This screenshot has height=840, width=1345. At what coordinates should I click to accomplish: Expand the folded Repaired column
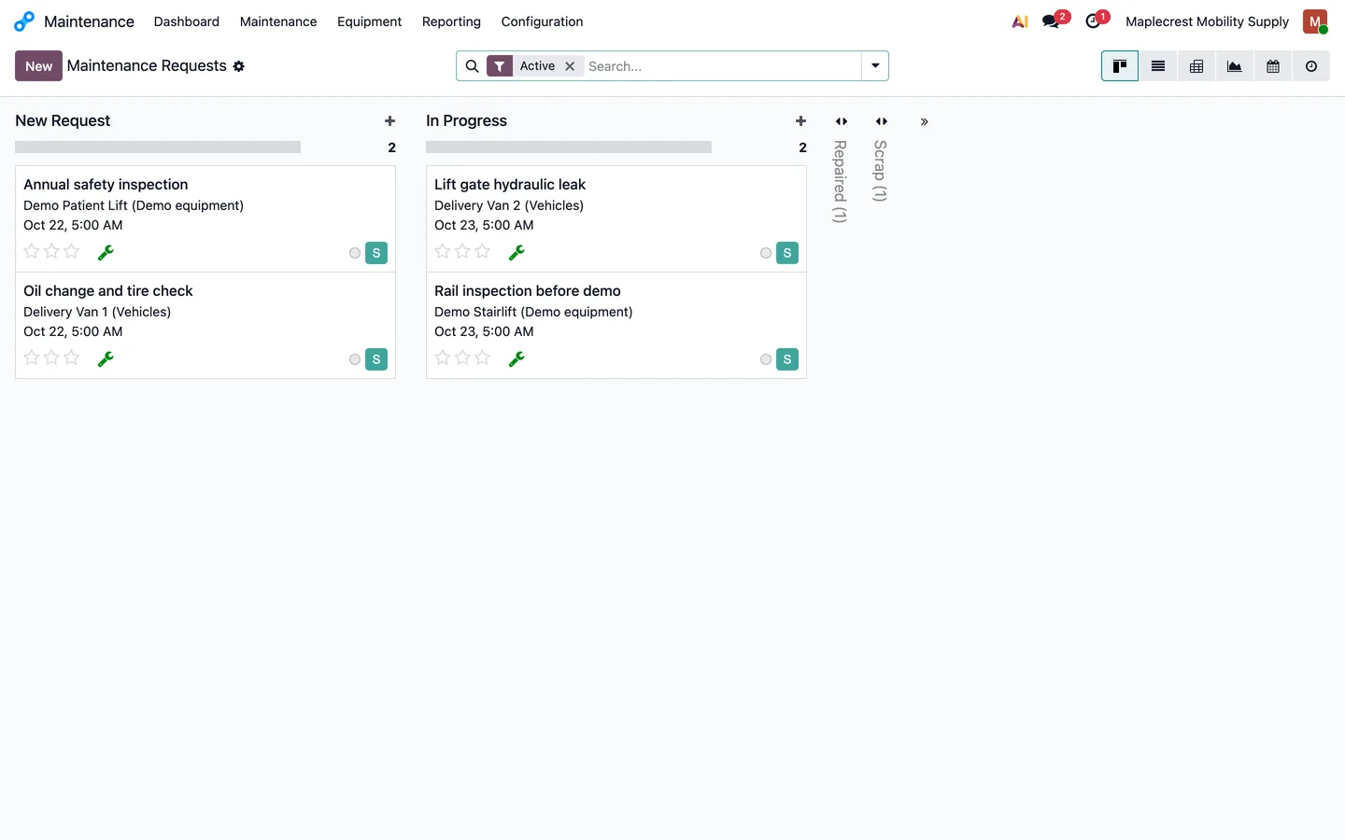coord(841,121)
